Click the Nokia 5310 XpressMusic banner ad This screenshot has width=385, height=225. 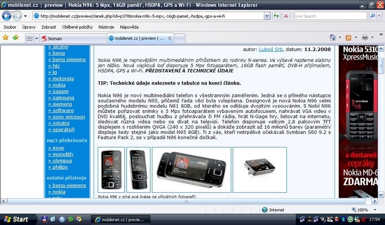[x=358, y=121]
